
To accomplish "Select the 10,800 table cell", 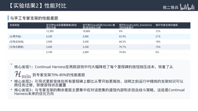I will [x=86, y=31].
